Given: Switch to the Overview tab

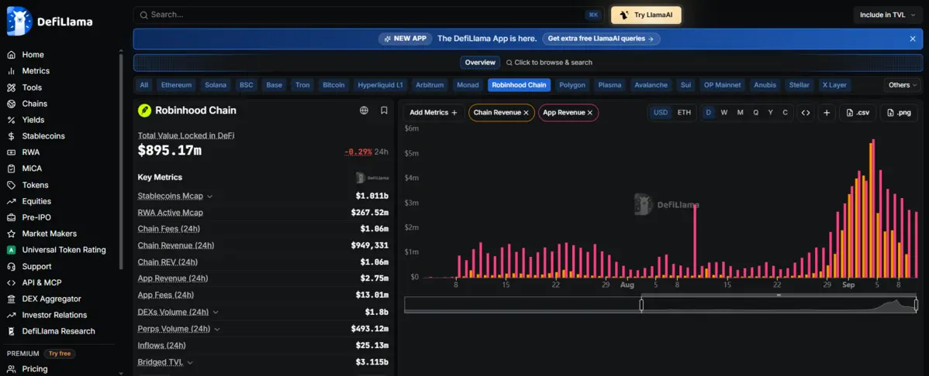Looking at the screenshot, I should (x=480, y=63).
